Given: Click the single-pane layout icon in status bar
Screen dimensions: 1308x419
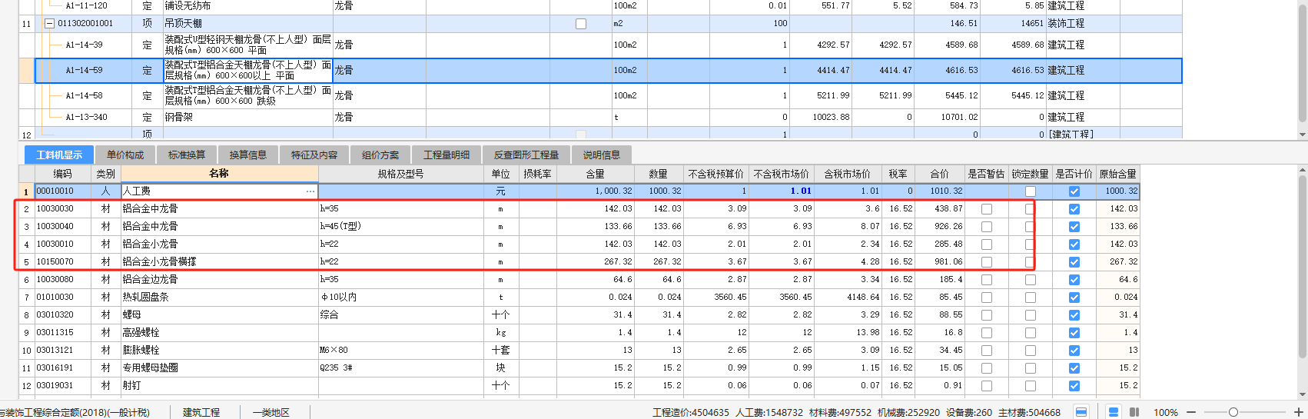Looking at the screenshot, I should point(1081,412).
